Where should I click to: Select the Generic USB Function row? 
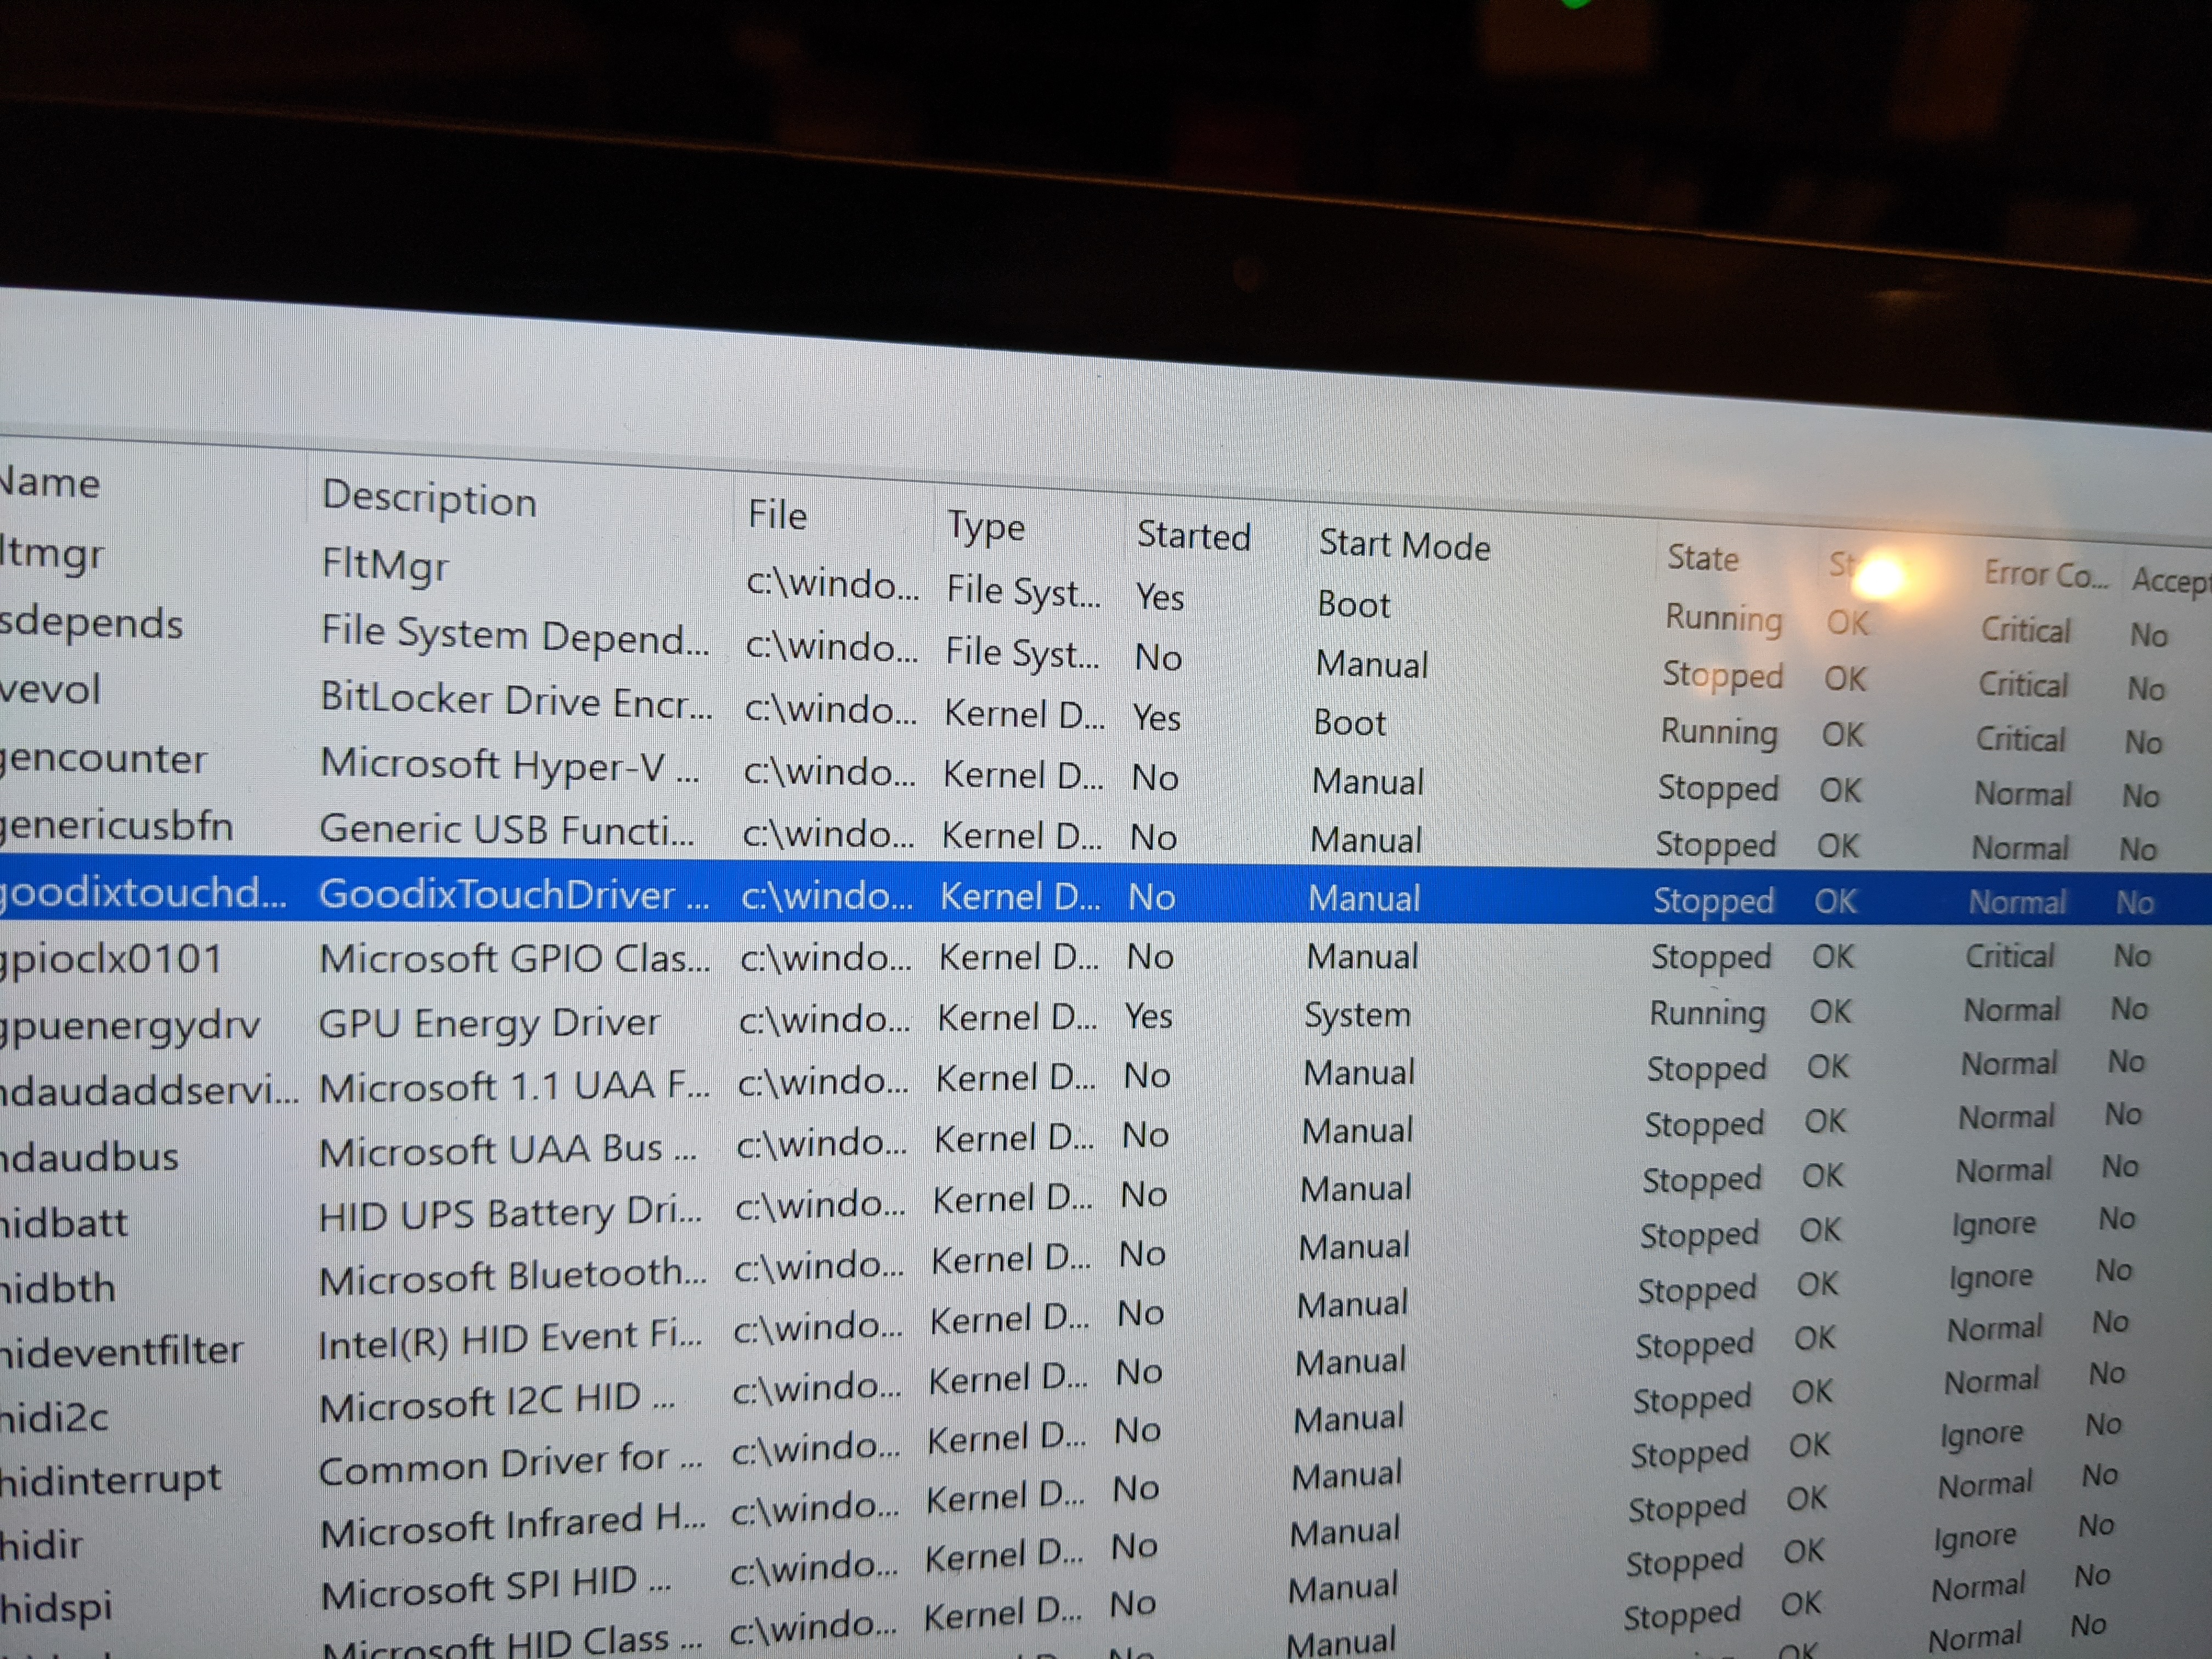[x=506, y=830]
